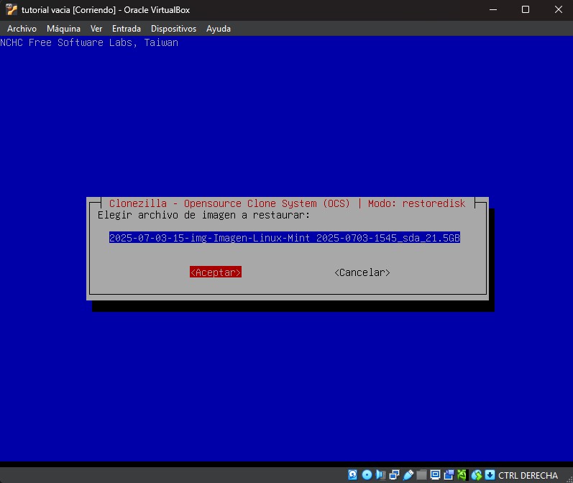Minimize the VirtualBox window
Image resolution: width=573 pixels, height=483 pixels.
pyautogui.click(x=493, y=9)
